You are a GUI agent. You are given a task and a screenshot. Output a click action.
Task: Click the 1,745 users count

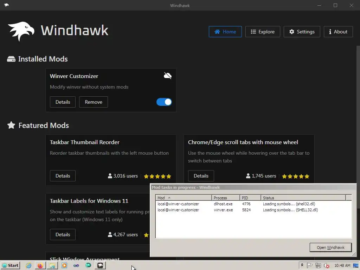pyautogui.click(x=261, y=176)
